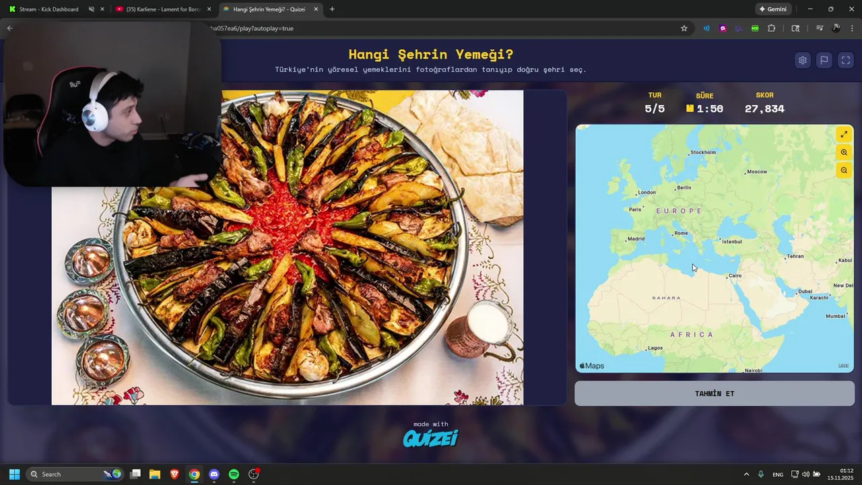
Task: Open a new browser tab
Action: point(332,9)
